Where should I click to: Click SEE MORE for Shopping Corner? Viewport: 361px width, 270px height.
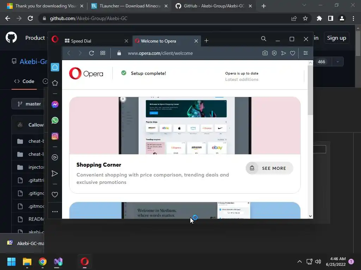269,168
